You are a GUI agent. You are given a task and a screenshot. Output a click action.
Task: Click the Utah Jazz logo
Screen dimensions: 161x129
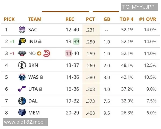click(22, 89)
